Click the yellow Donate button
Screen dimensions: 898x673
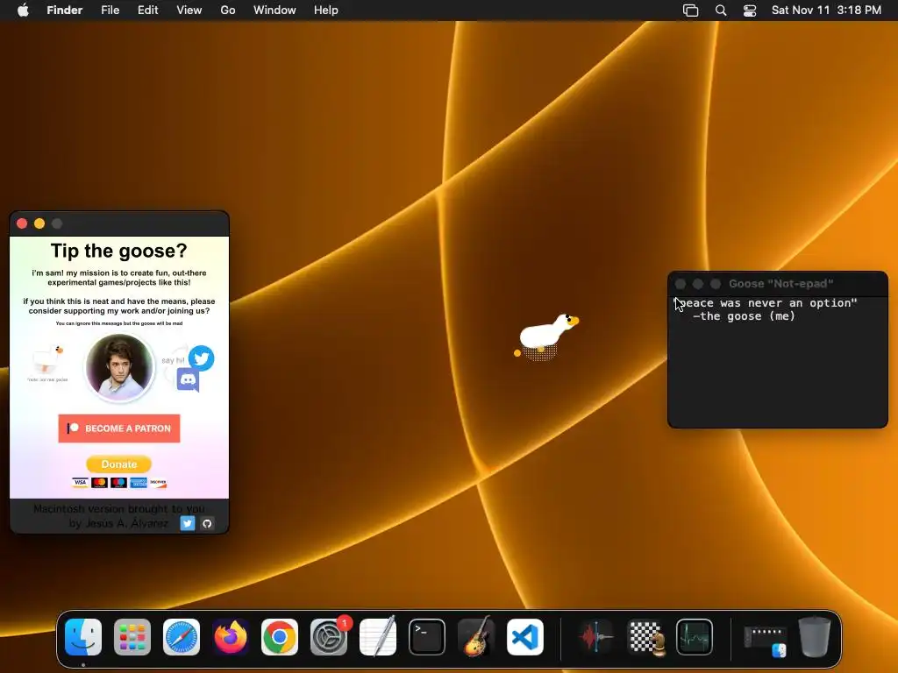(x=119, y=464)
